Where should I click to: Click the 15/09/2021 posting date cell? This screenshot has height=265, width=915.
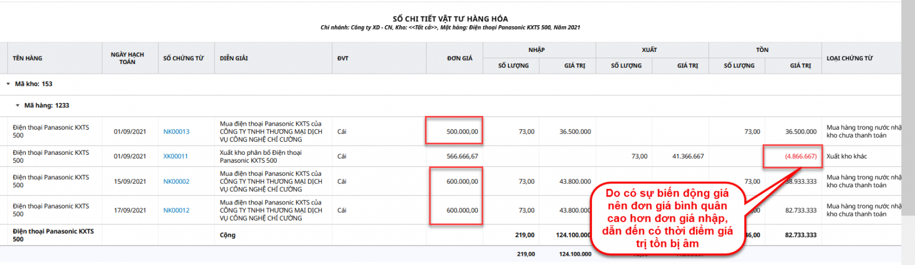coord(130,182)
